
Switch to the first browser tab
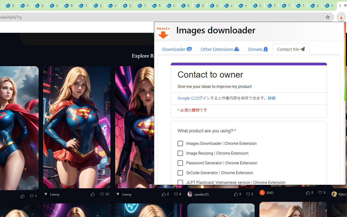click(x=10, y=5)
